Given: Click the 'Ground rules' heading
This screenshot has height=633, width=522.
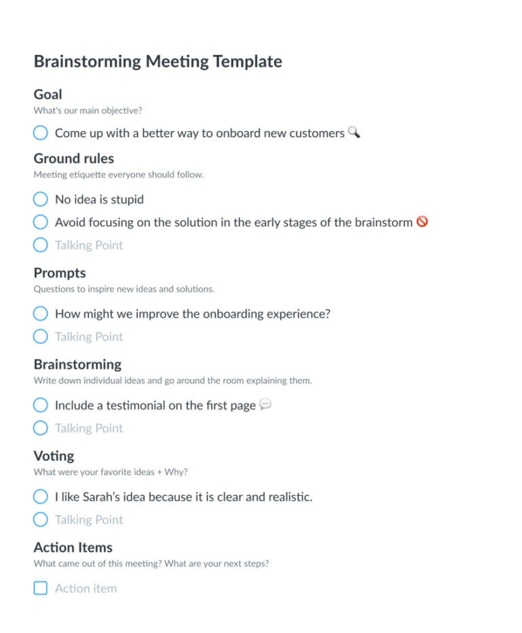Looking at the screenshot, I should [73, 158].
